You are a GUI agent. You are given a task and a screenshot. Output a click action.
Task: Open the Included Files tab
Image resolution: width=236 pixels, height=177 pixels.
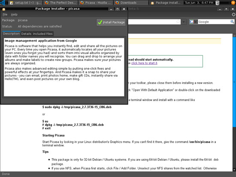pyautogui.click(x=43, y=34)
